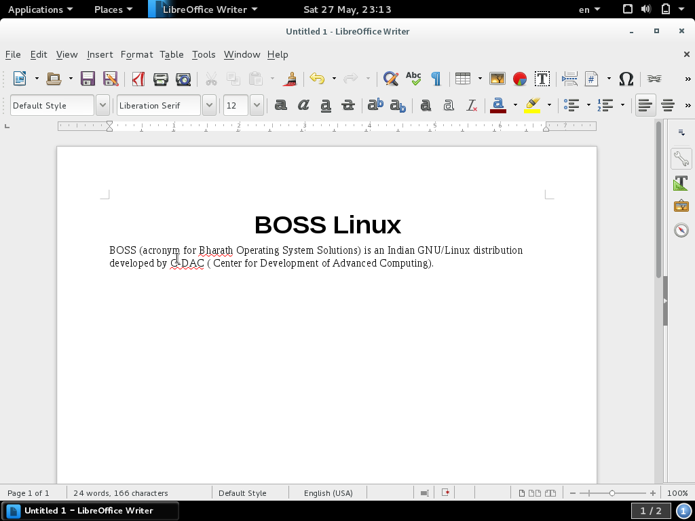Open highlighting color dropdown arrow
This screenshot has height=521, width=695.
[549, 105]
